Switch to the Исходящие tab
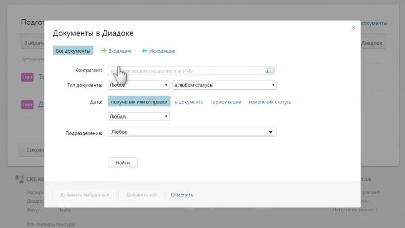The image size is (405, 228). point(162,51)
